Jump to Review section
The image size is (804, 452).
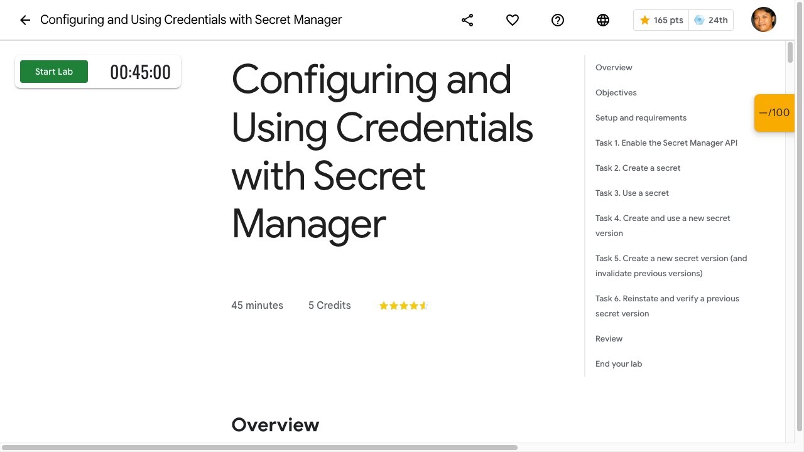point(609,338)
